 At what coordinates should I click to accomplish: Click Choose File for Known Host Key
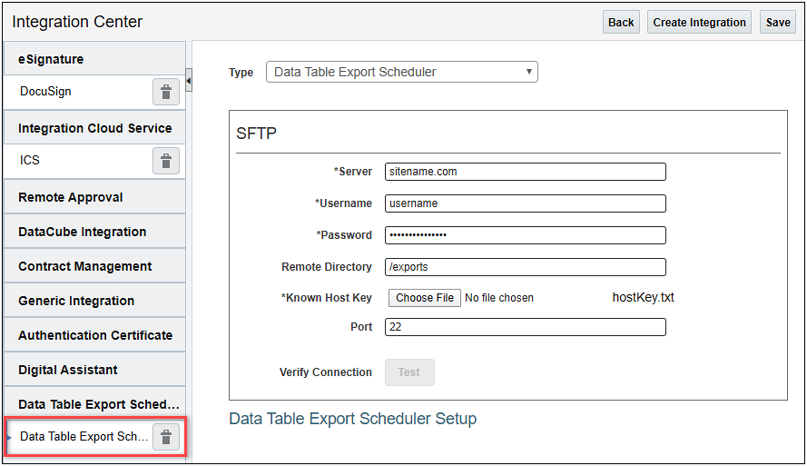[x=425, y=298]
